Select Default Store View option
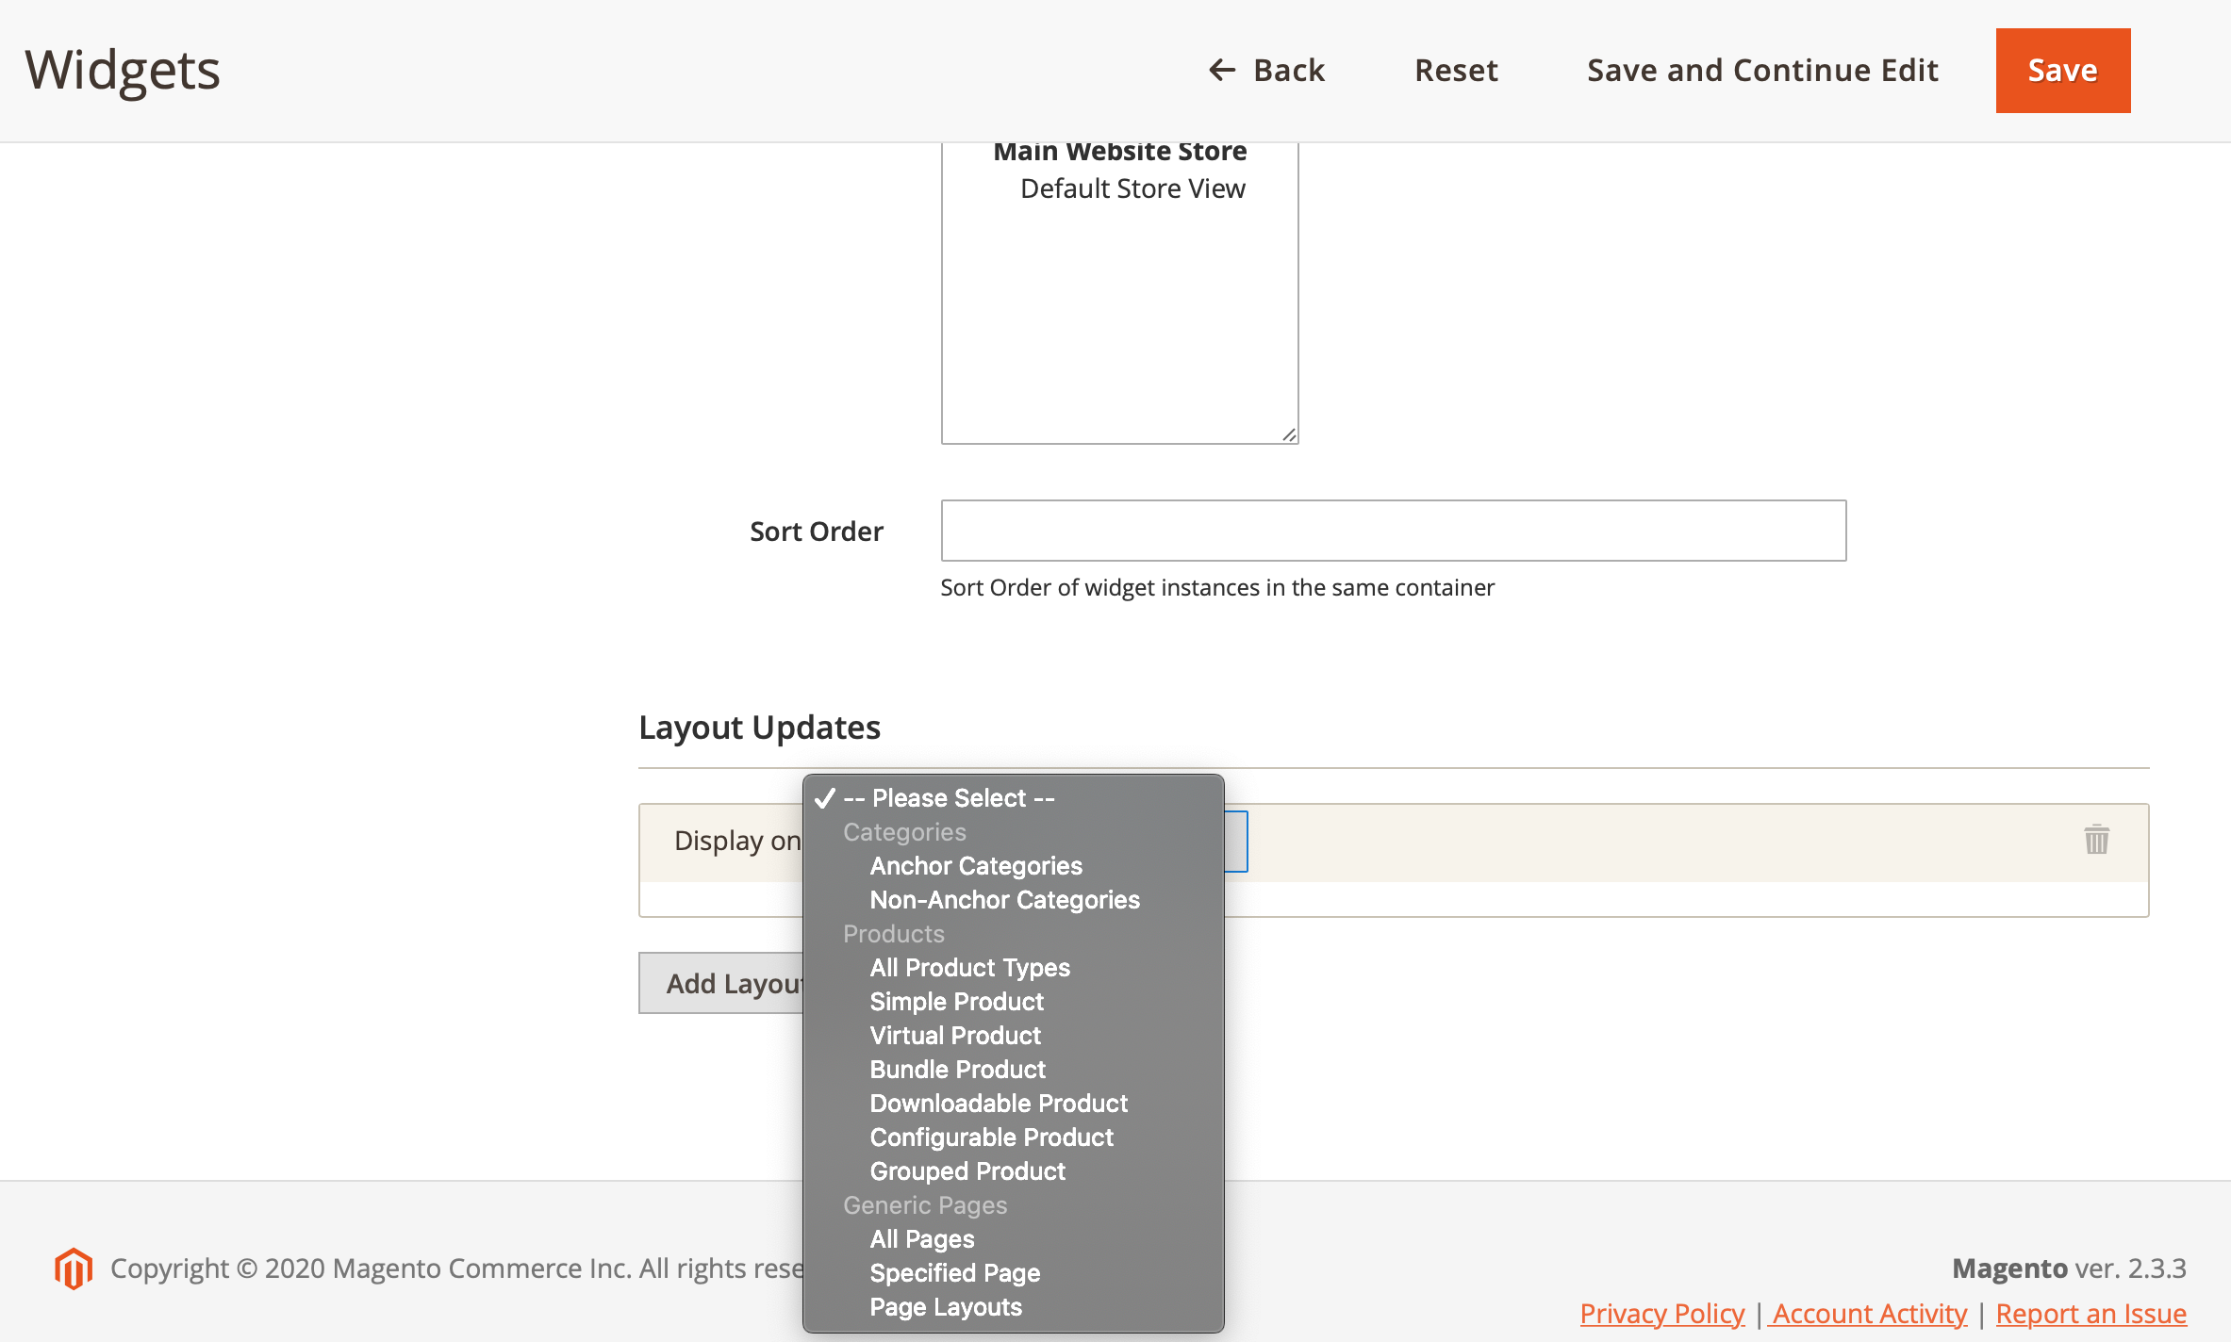 coord(1132,188)
